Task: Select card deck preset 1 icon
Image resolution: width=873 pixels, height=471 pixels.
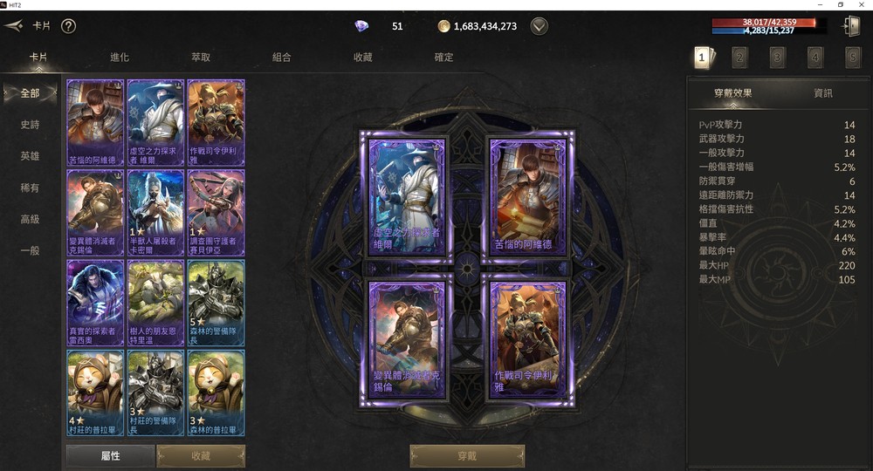Action: [703, 58]
